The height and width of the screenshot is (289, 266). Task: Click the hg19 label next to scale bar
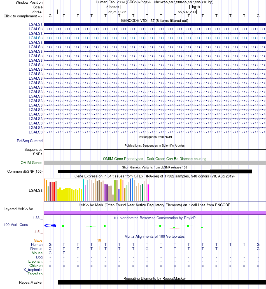pos(196,7)
